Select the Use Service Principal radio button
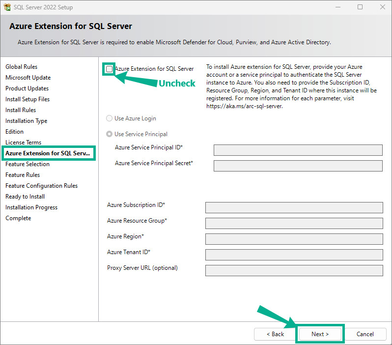Screen dimensions: 392x345 point(109,134)
